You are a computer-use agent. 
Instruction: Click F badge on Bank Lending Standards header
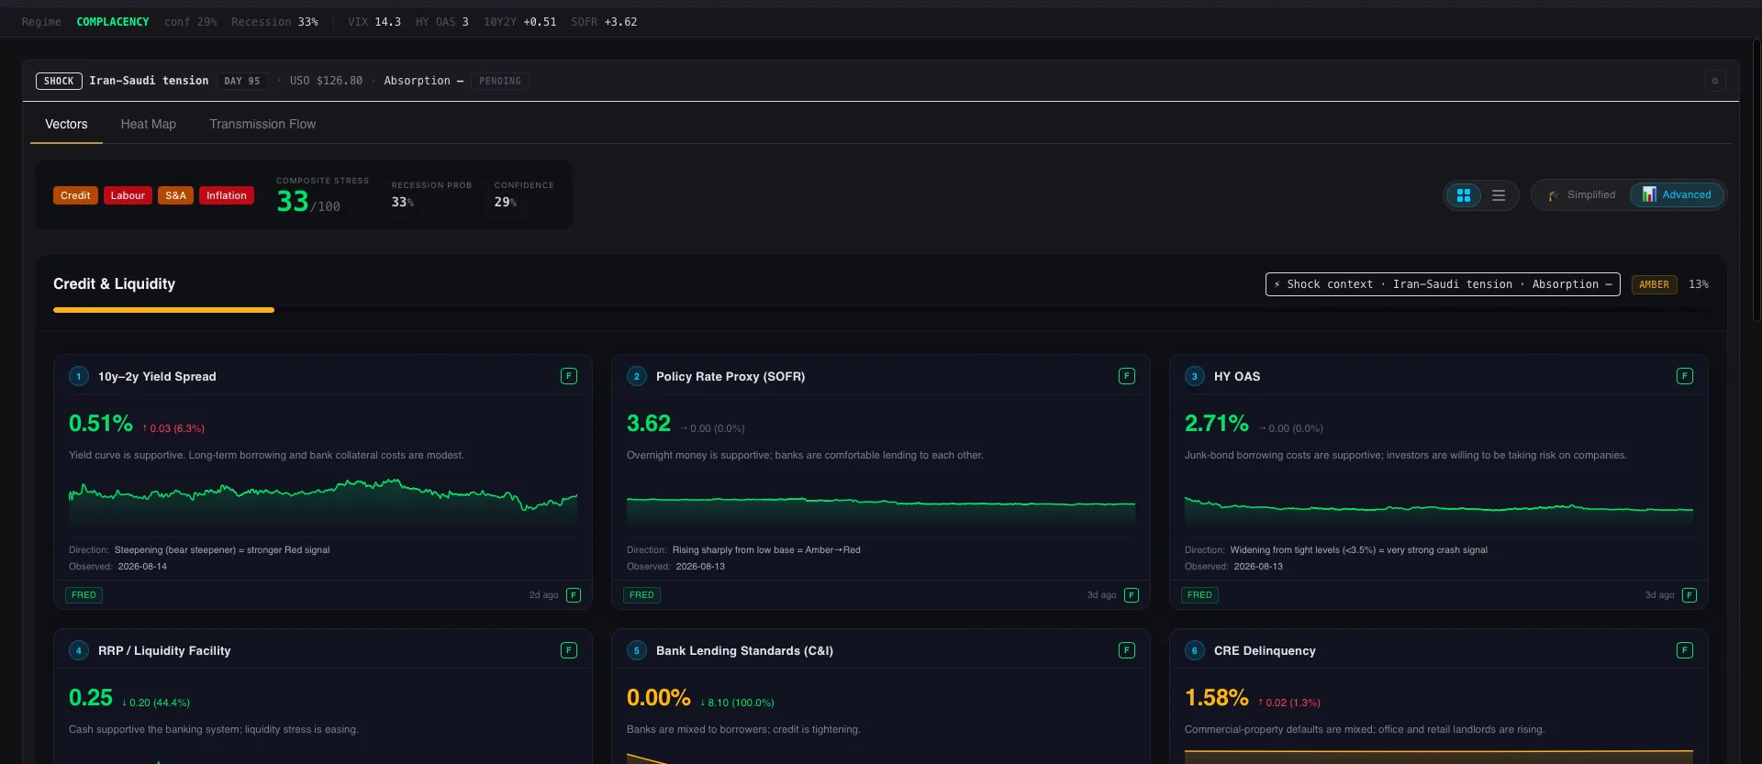(1127, 650)
